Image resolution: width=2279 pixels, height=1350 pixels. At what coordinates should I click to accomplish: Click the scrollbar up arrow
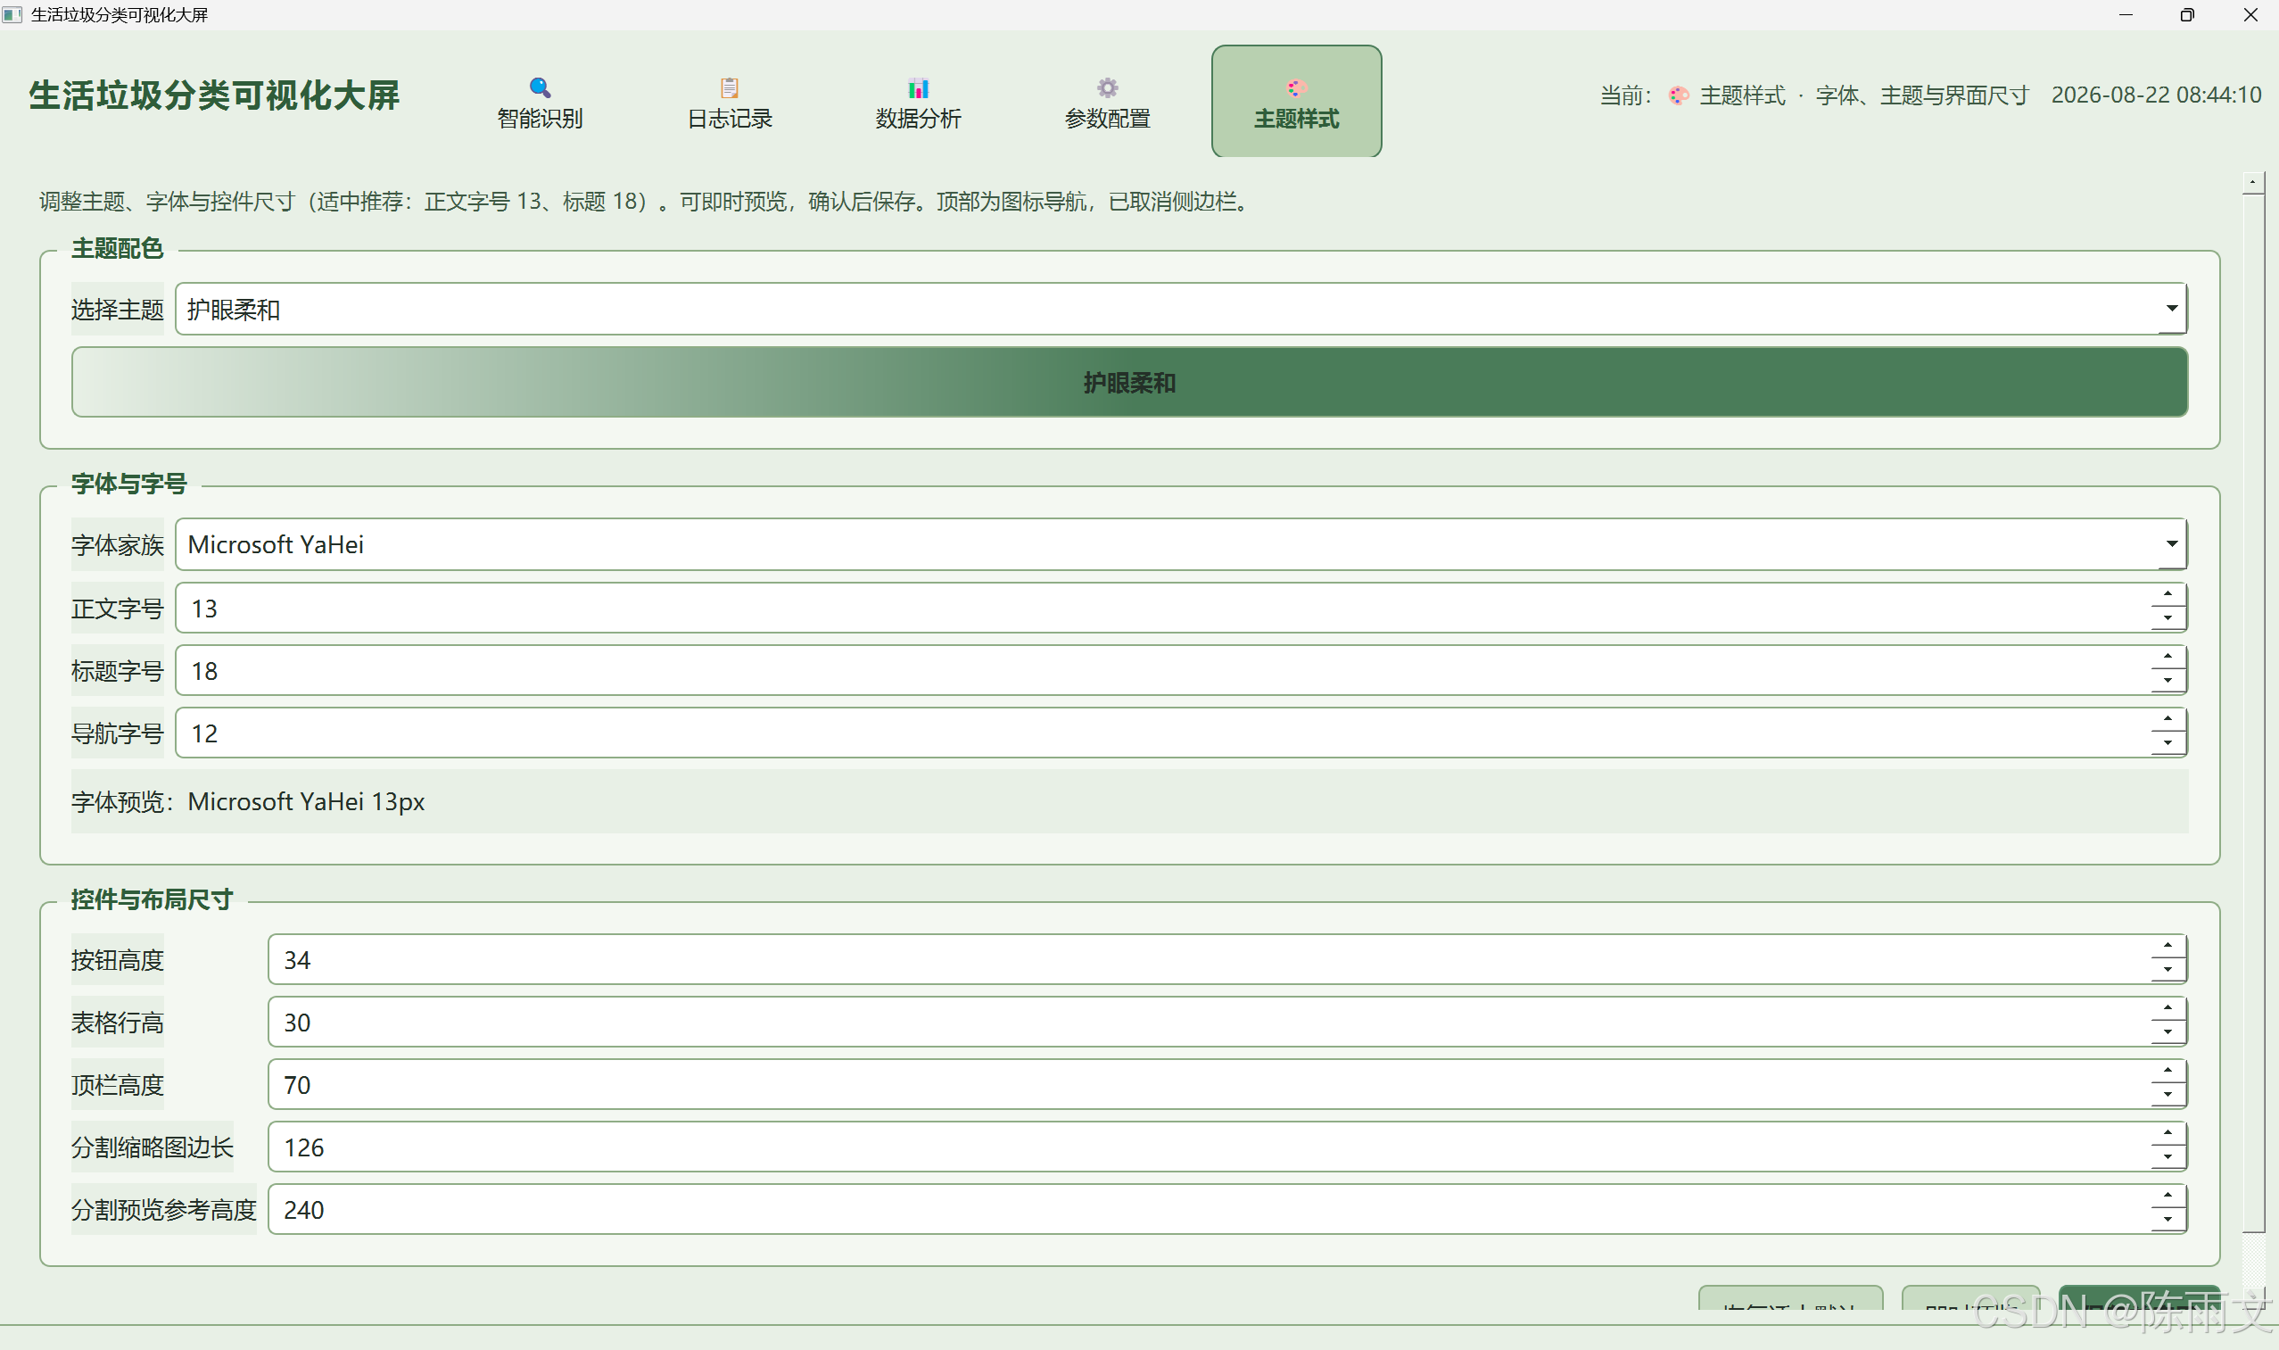click(2252, 183)
